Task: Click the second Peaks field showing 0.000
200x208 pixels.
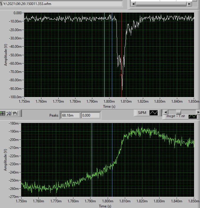Action: click(90, 115)
